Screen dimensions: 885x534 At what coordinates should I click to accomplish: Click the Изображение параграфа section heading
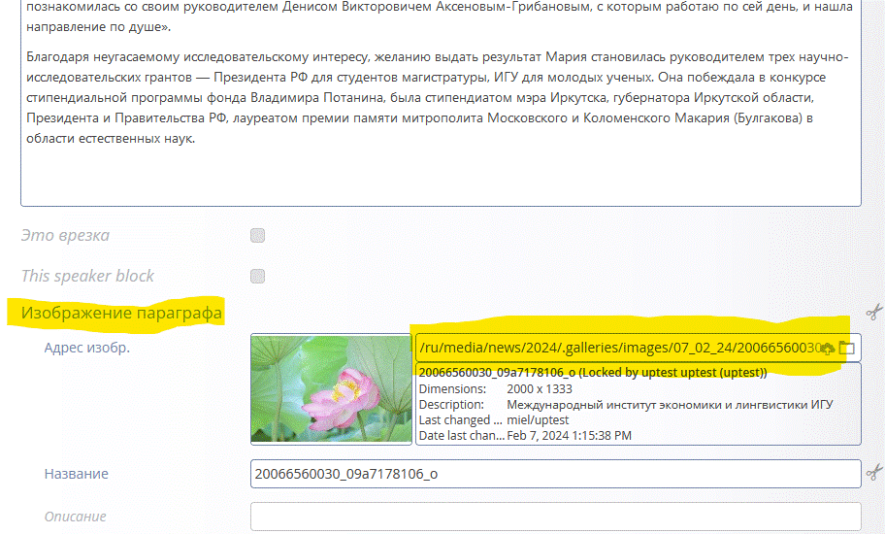pyautogui.click(x=122, y=314)
